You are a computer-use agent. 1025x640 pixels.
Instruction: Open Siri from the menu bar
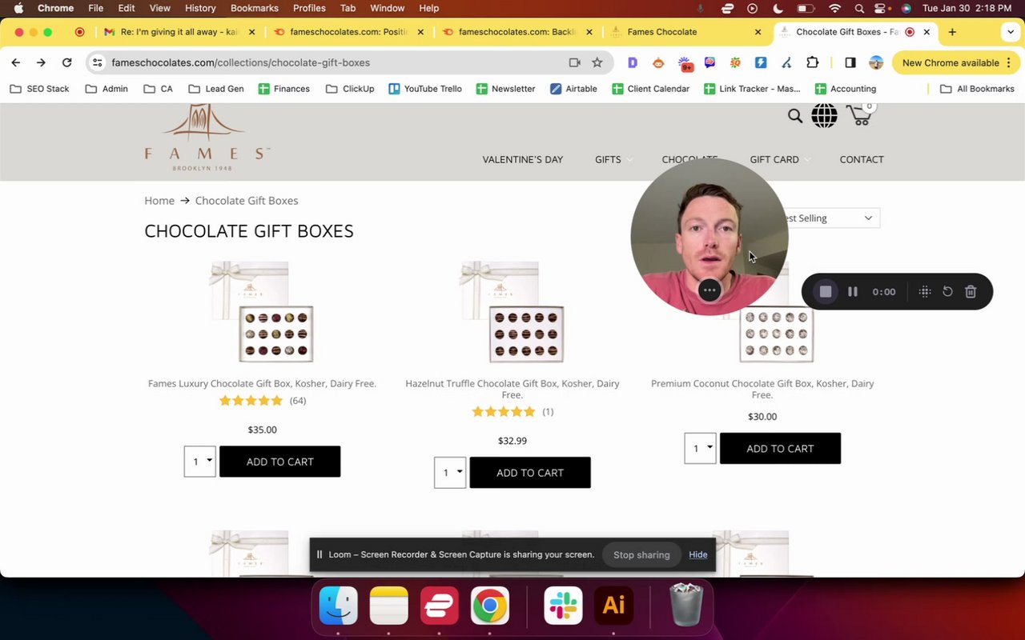[906, 8]
